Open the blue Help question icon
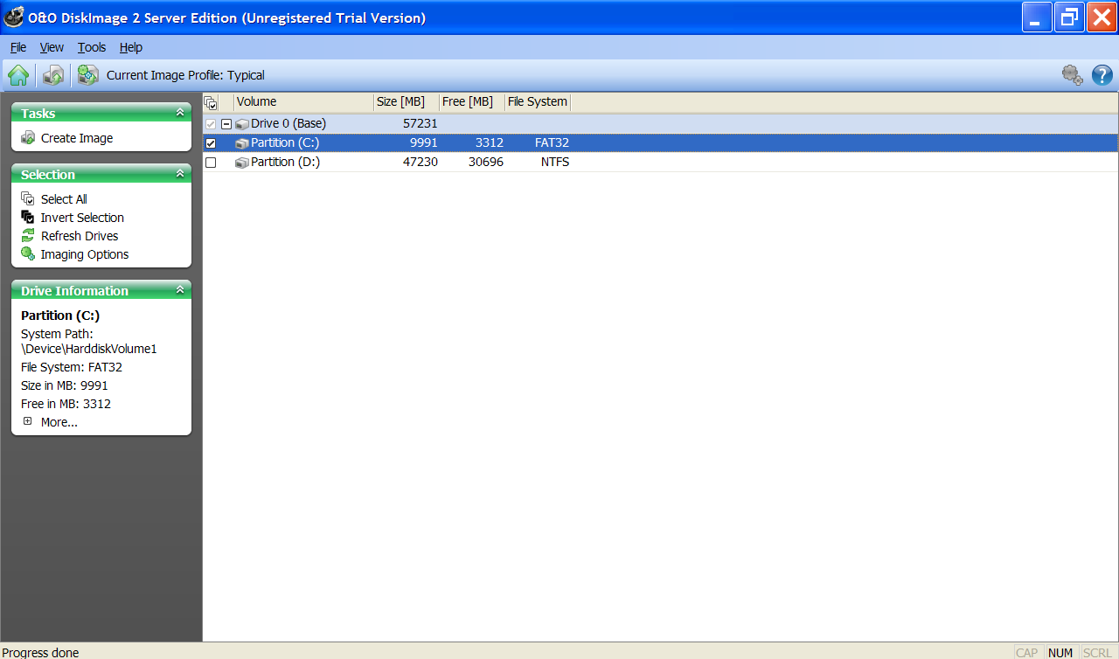This screenshot has width=1119, height=659. pos(1102,75)
